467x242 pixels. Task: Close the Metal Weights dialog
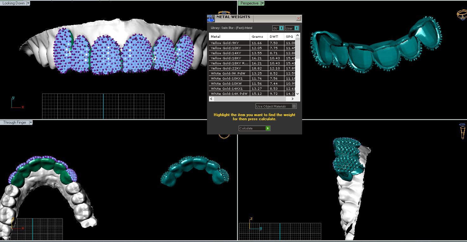298,19
